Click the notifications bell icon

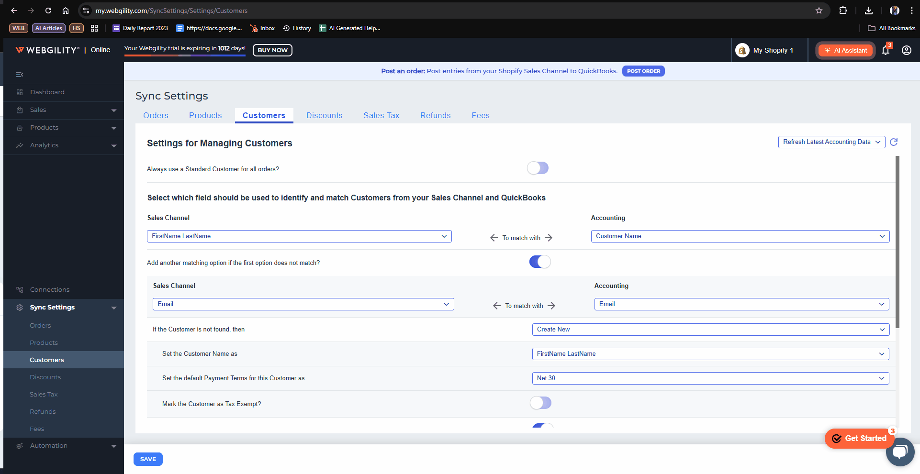(886, 51)
